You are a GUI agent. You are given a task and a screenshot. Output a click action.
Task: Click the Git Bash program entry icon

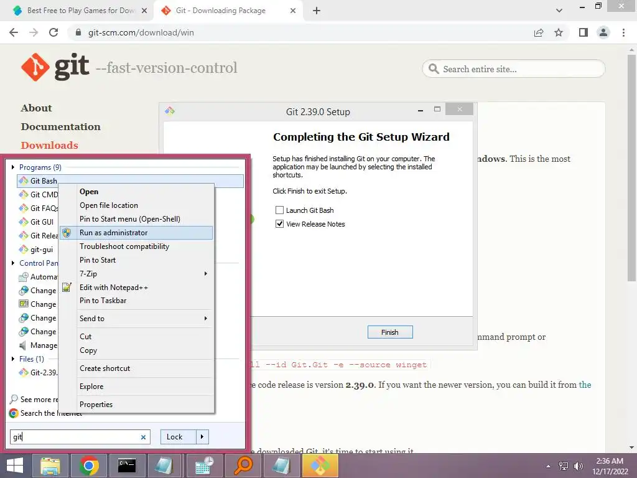(x=24, y=181)
